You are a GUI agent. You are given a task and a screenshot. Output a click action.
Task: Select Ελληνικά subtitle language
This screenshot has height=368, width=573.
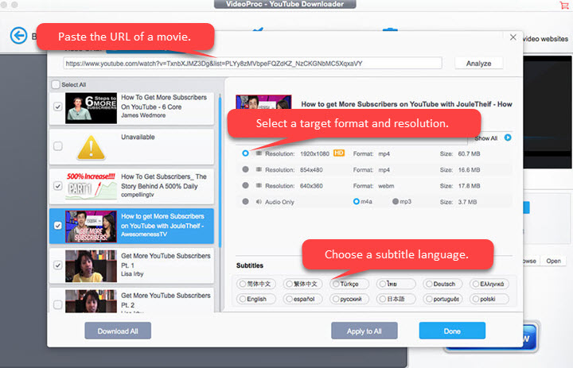pos(489,284)
